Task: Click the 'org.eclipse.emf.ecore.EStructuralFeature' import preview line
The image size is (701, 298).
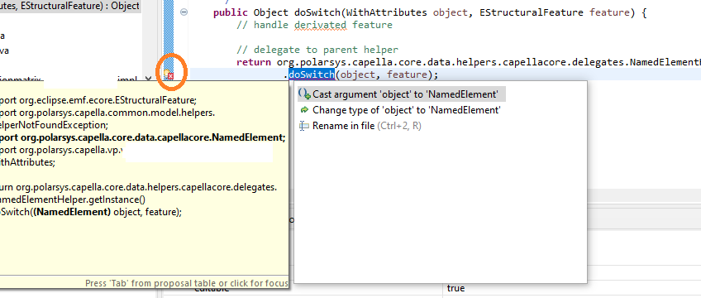Action: (98, 100)
